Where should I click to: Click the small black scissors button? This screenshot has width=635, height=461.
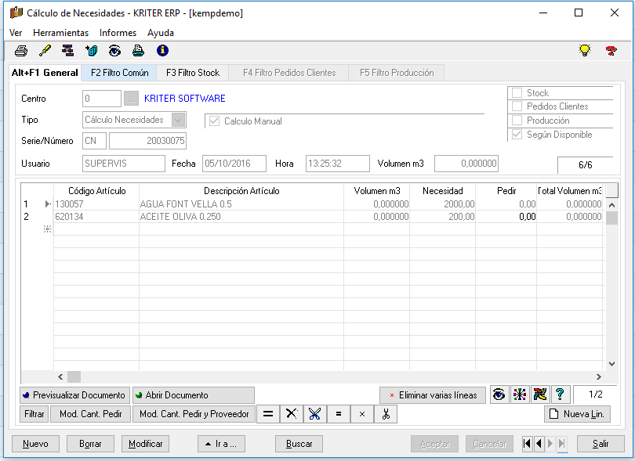tap(386, 414)
